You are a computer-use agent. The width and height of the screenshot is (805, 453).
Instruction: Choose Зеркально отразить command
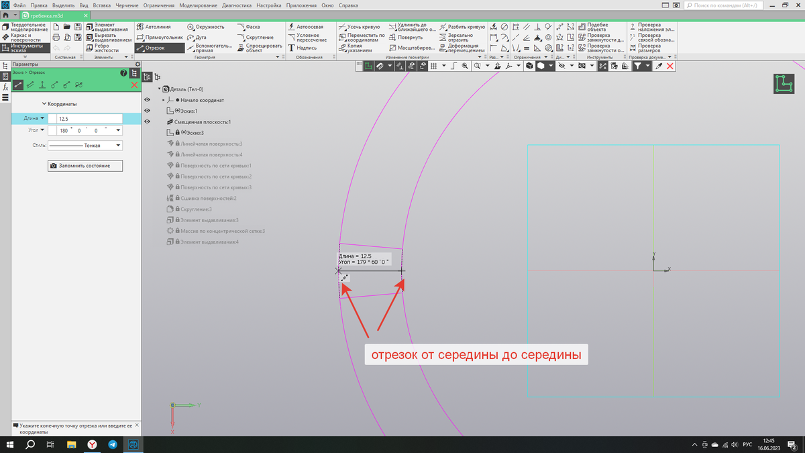pos(455,38)
